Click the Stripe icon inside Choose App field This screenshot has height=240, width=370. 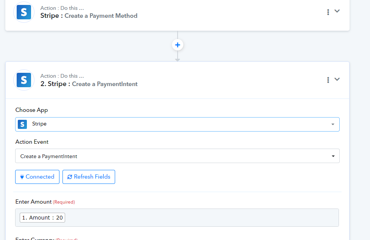click(x=22, y=124)
